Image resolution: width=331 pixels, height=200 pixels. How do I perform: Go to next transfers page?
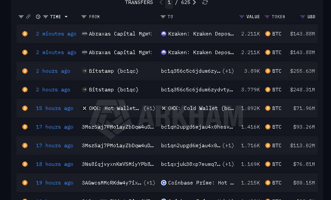[194, 2]
